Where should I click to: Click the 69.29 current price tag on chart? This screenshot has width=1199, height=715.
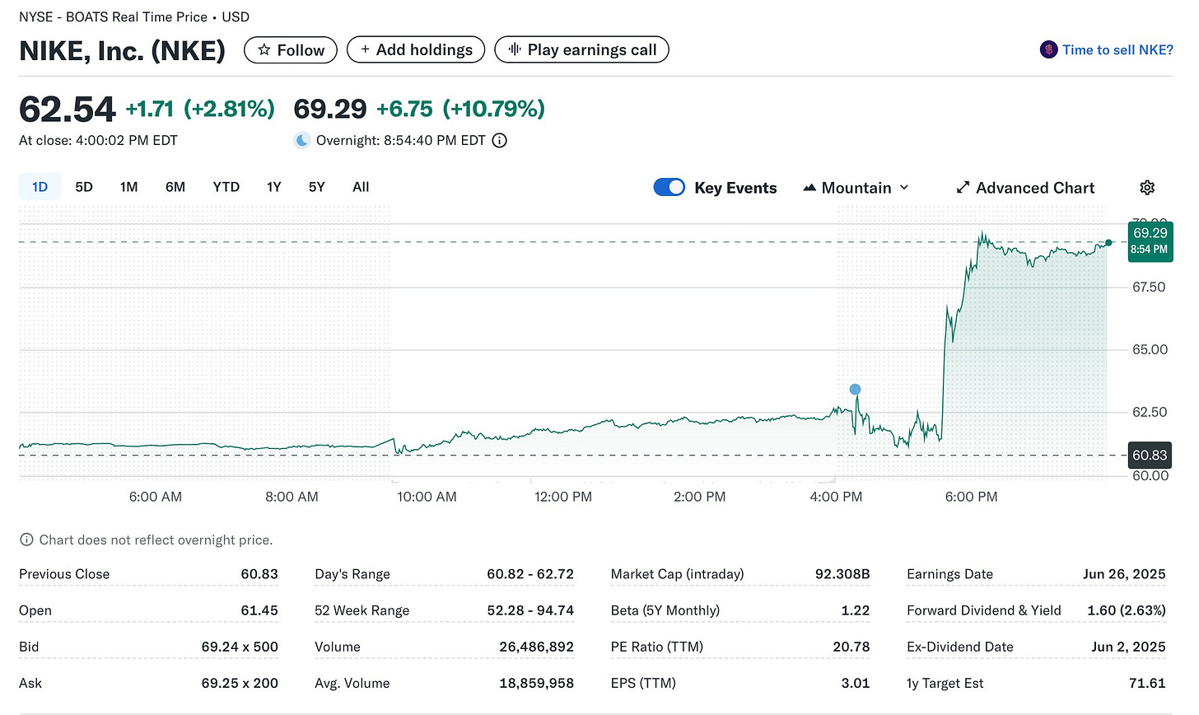(1150, 241)
